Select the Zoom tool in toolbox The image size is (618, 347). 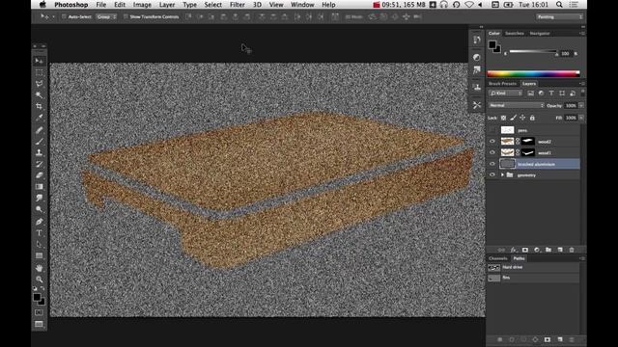coord(39,280)
